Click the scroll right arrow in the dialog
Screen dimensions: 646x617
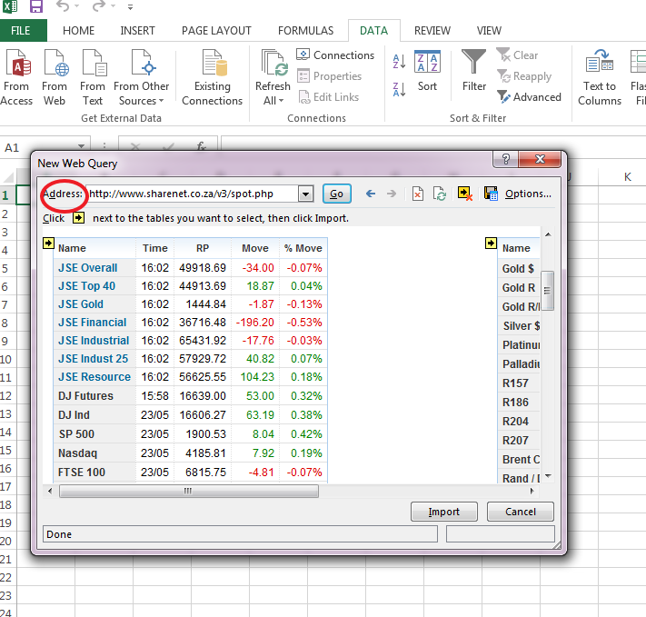click(x=532, y=491)
